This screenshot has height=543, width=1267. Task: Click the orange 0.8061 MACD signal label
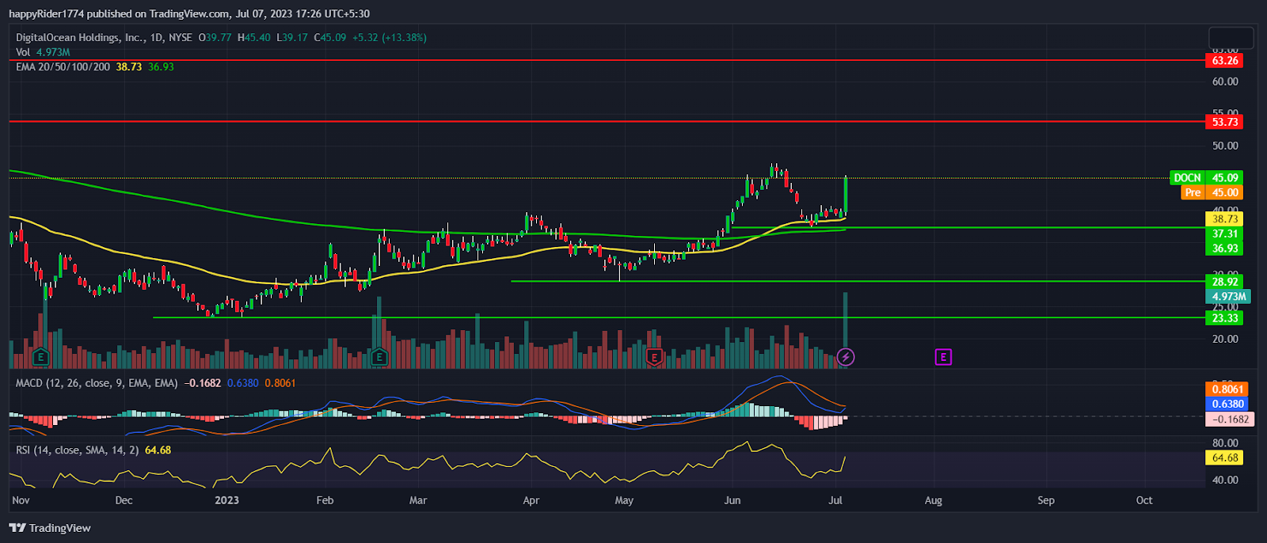[1227, 389]
